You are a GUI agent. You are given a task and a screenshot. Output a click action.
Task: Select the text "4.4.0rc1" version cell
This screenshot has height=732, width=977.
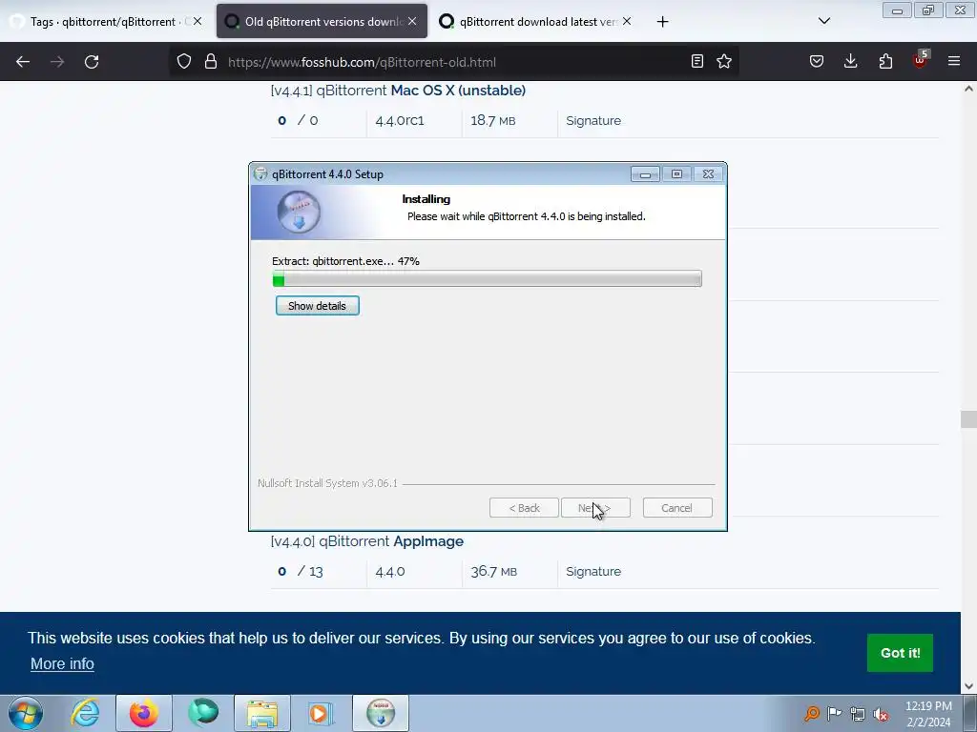click(400, 121)
